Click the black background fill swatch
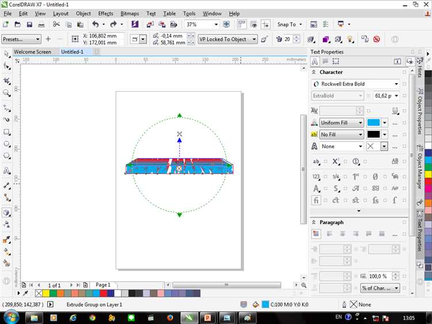The image size is (432, 324). pyautogui.click(x=374, y=134)
